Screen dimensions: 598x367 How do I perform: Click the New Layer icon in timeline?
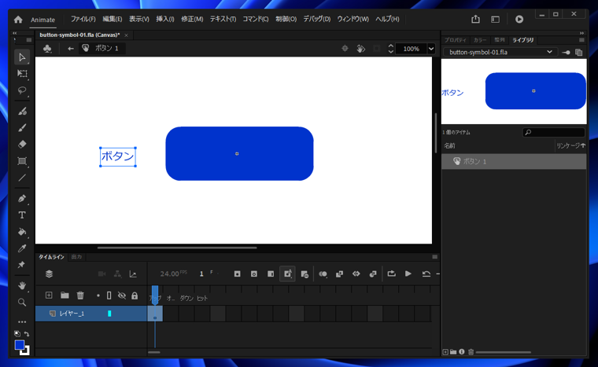tap(49, 295)
